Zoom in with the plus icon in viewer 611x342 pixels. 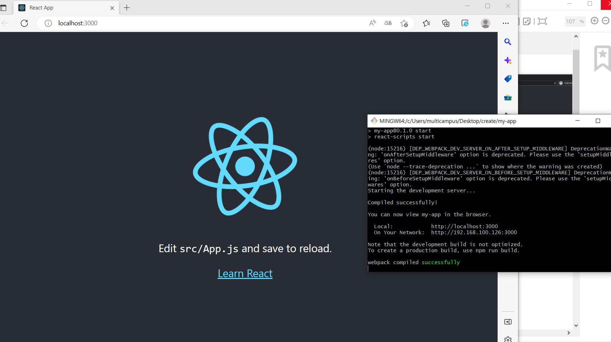(594, 21)
